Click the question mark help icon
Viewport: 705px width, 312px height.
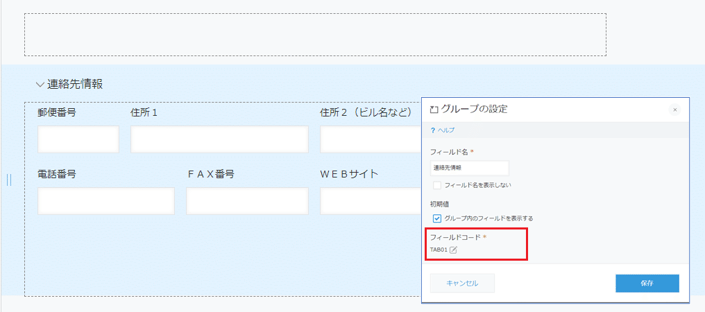point(433,130)
